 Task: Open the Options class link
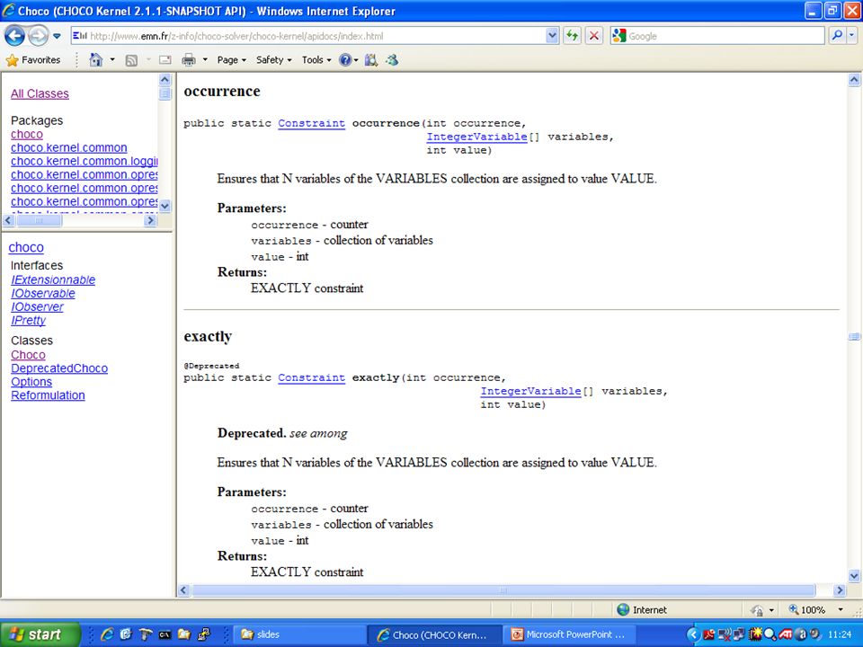point(31,382)
